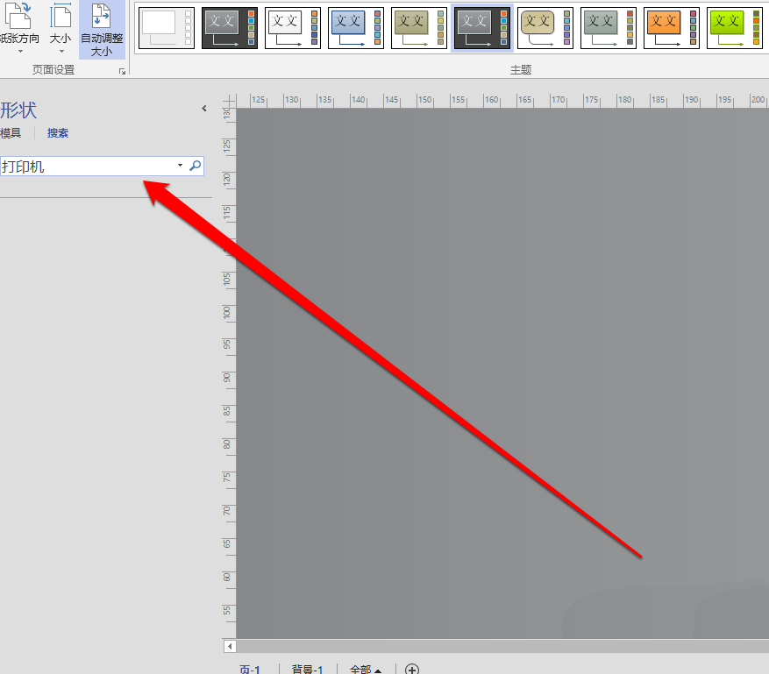Screen dimensions: 769x674
Task: Apply the bright green theme in 主题 gallery
Action: 734,27
